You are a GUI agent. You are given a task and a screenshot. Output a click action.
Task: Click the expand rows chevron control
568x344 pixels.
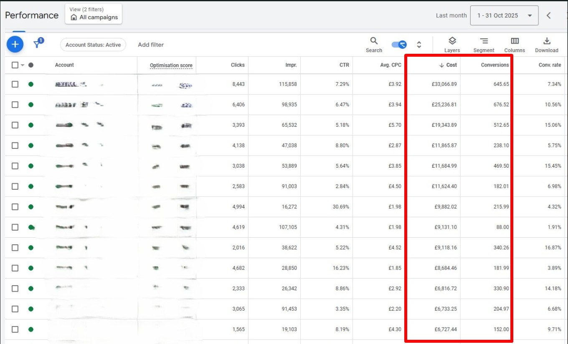click(x=419, y=44)
